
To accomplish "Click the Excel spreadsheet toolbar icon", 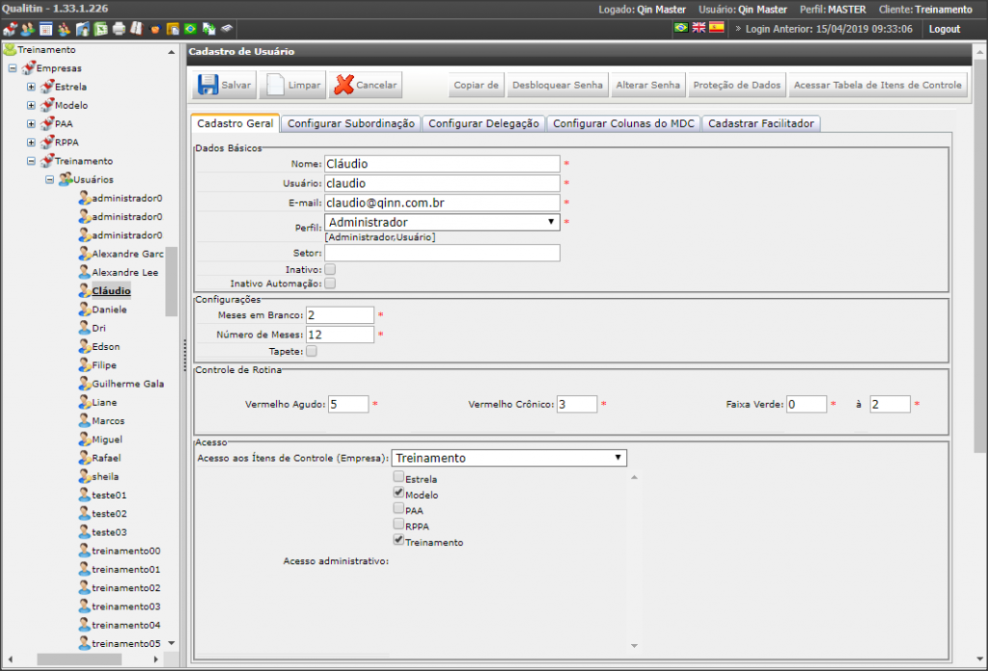I will [x=100, y=29].
